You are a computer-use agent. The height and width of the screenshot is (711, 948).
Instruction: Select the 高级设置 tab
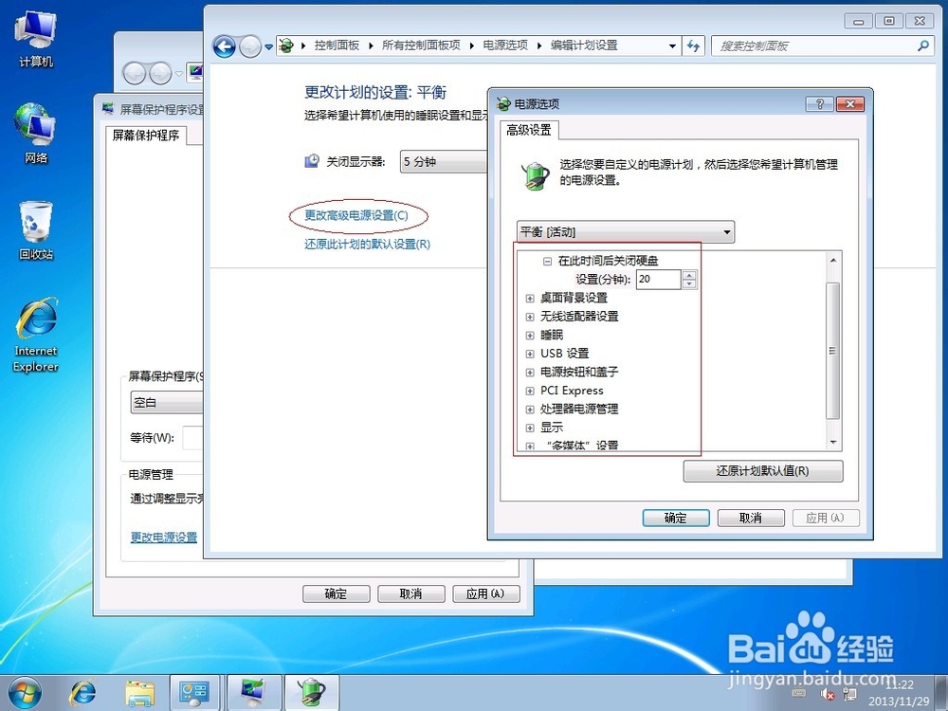529,130
